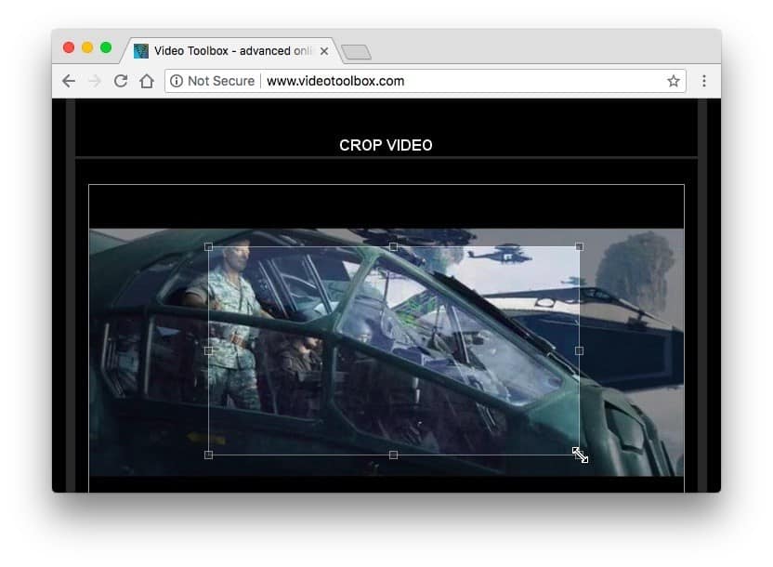This screenshot has height=567, width=773.
Task: Grab the top-left crop handle
Action: (x=208, y=247)
